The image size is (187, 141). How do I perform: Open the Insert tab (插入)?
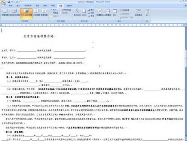click(18, 6)
